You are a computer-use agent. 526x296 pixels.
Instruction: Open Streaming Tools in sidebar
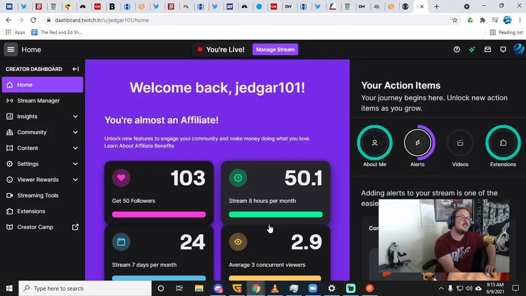pyautogui.click(x=42, y=195)
